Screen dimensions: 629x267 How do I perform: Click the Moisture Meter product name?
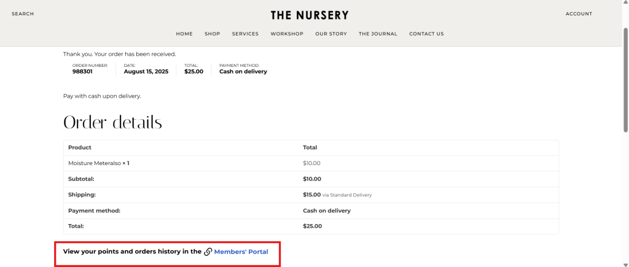[x=95, y=163]
